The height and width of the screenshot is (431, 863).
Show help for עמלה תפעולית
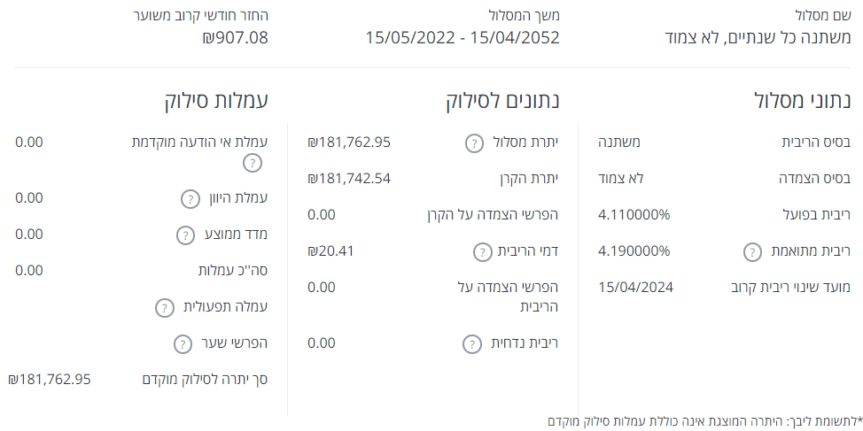(x=164, y=308)
